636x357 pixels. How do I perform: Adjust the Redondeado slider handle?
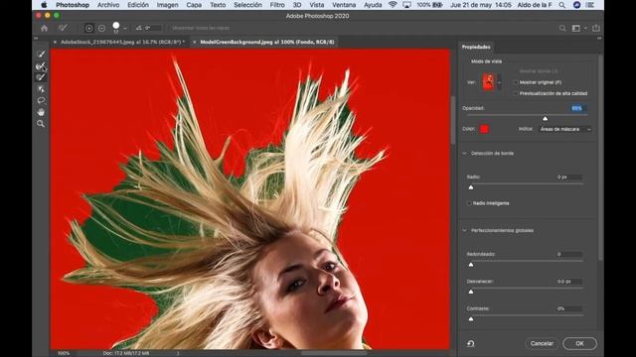tap(471, 265)
